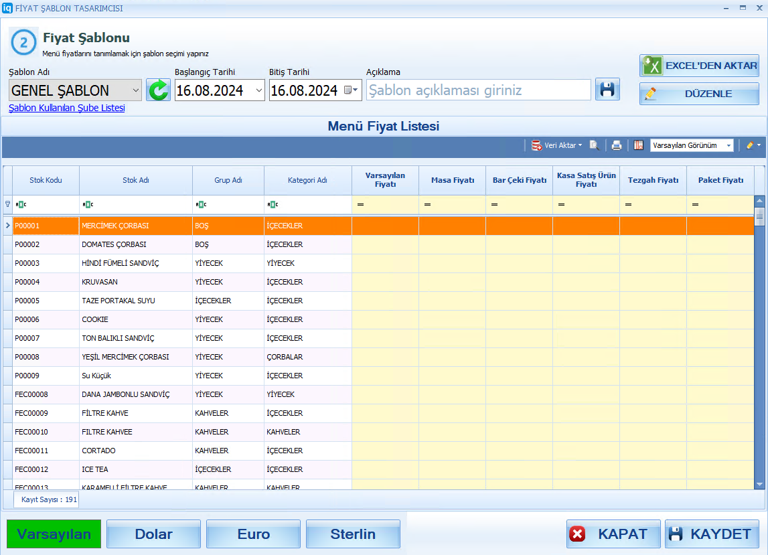Click the iq application icon in title bar
This screenshot has width=768, height=555.
7,8
